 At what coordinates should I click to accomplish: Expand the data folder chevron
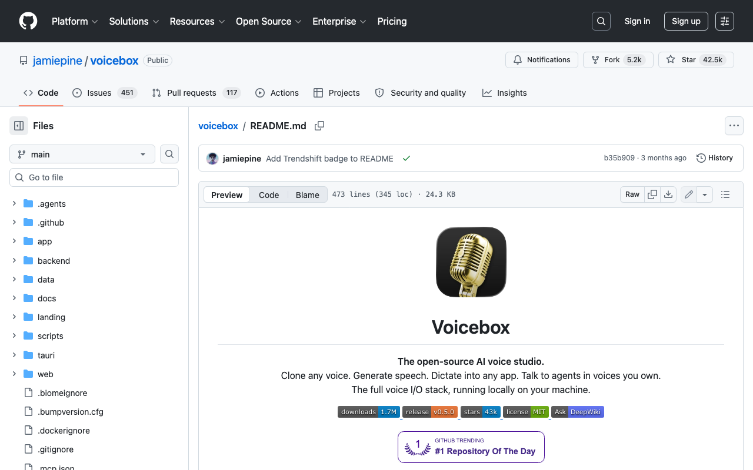14,279
